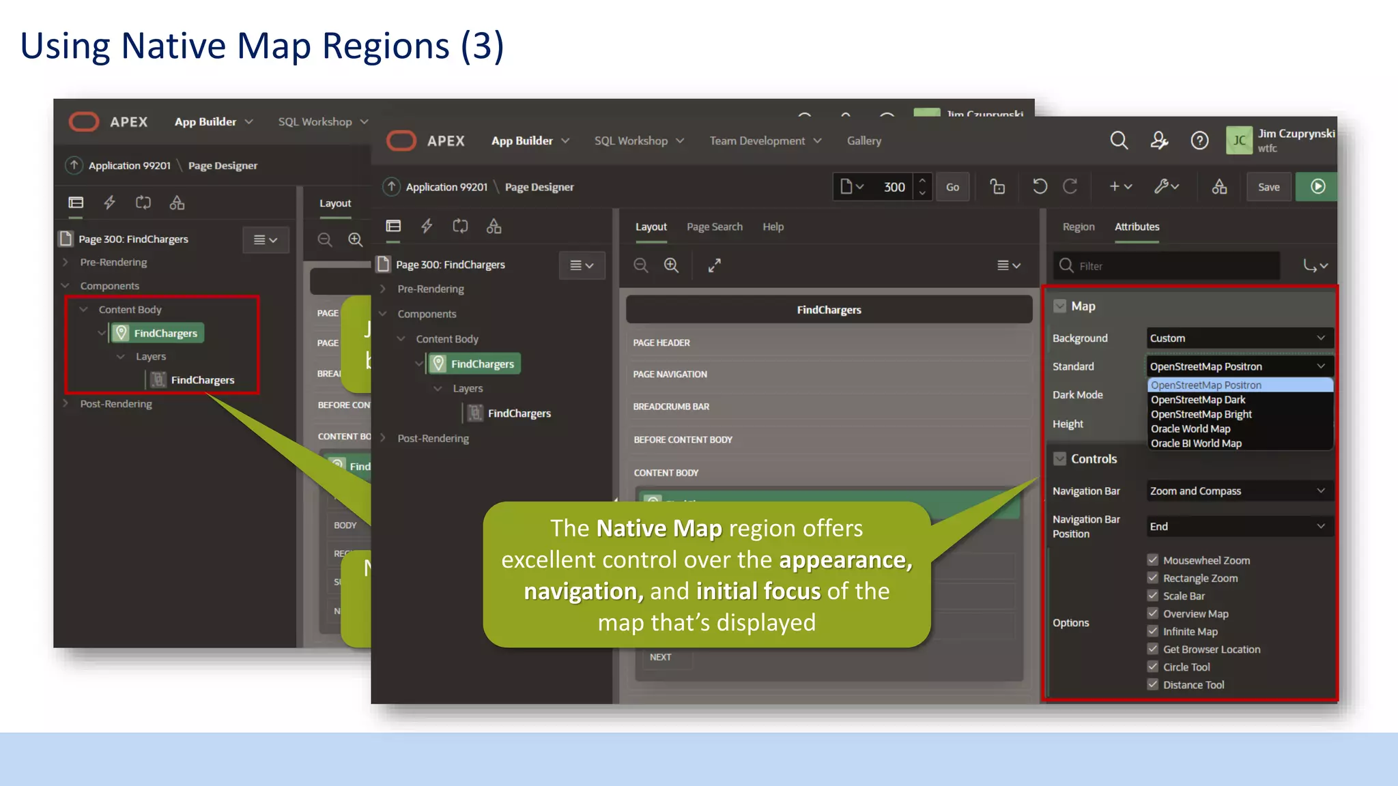The height and width of the screenshot is (786, 1398).
Task: Click the search magnifier icon in front APEX header
Action: (1119, 141)
